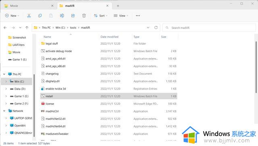This screenshot has width=258, height=146.
Task: Select Data (D:) drive in sidebar
Action: click(18, 89)
